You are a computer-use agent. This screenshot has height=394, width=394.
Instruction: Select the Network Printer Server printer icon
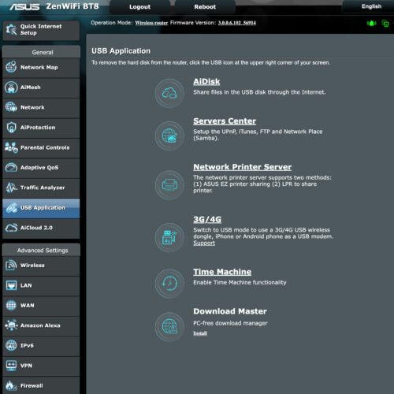click(x=169, y=185)
